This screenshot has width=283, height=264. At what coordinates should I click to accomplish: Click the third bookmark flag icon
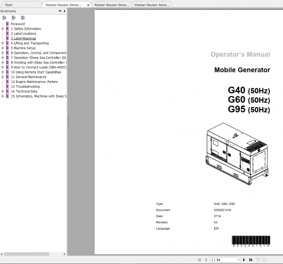(x=23, y=18)
